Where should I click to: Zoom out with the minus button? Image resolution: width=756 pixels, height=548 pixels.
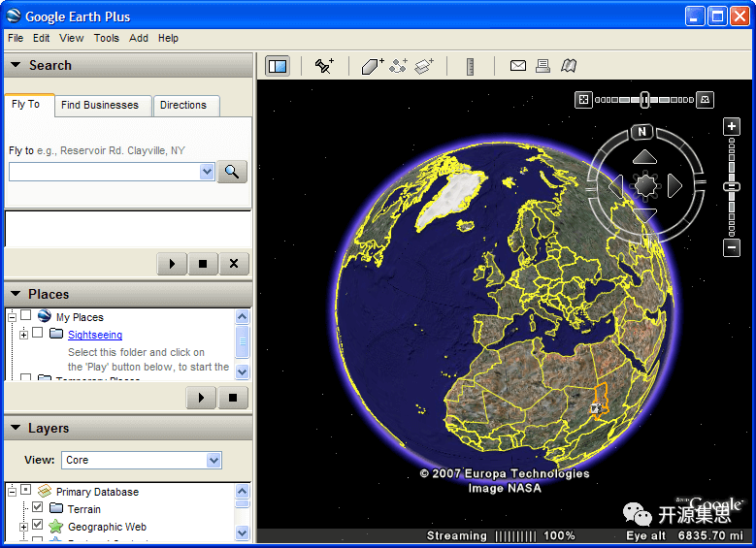pyautogui.click(x=732, y=247)
